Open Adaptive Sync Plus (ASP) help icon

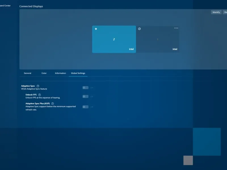52,103
